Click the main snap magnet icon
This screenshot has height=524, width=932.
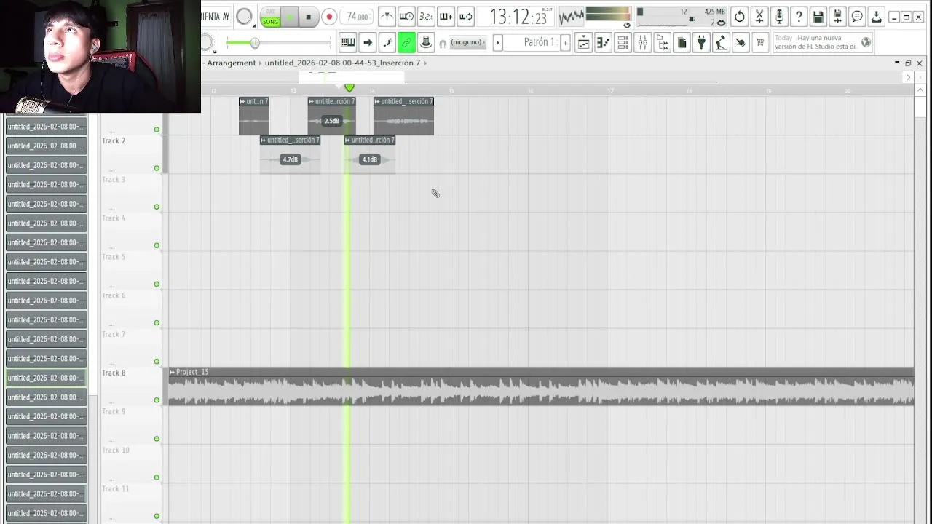pos(442,44)
